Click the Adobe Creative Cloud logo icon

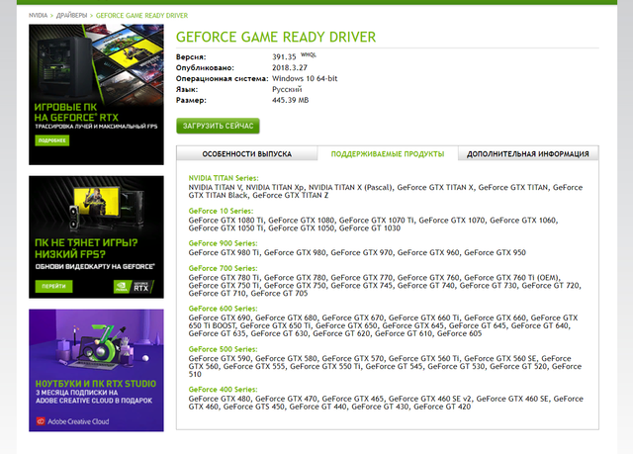pyautogui.click(x=41, y=421)
